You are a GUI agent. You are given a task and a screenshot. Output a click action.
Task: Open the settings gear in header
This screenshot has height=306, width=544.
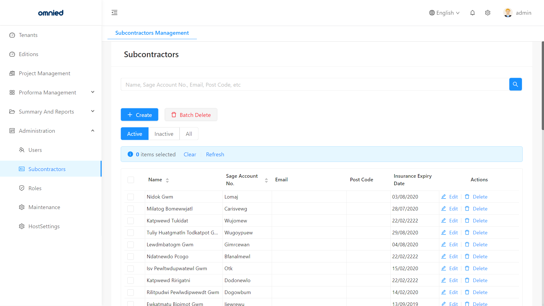(488, 13)
